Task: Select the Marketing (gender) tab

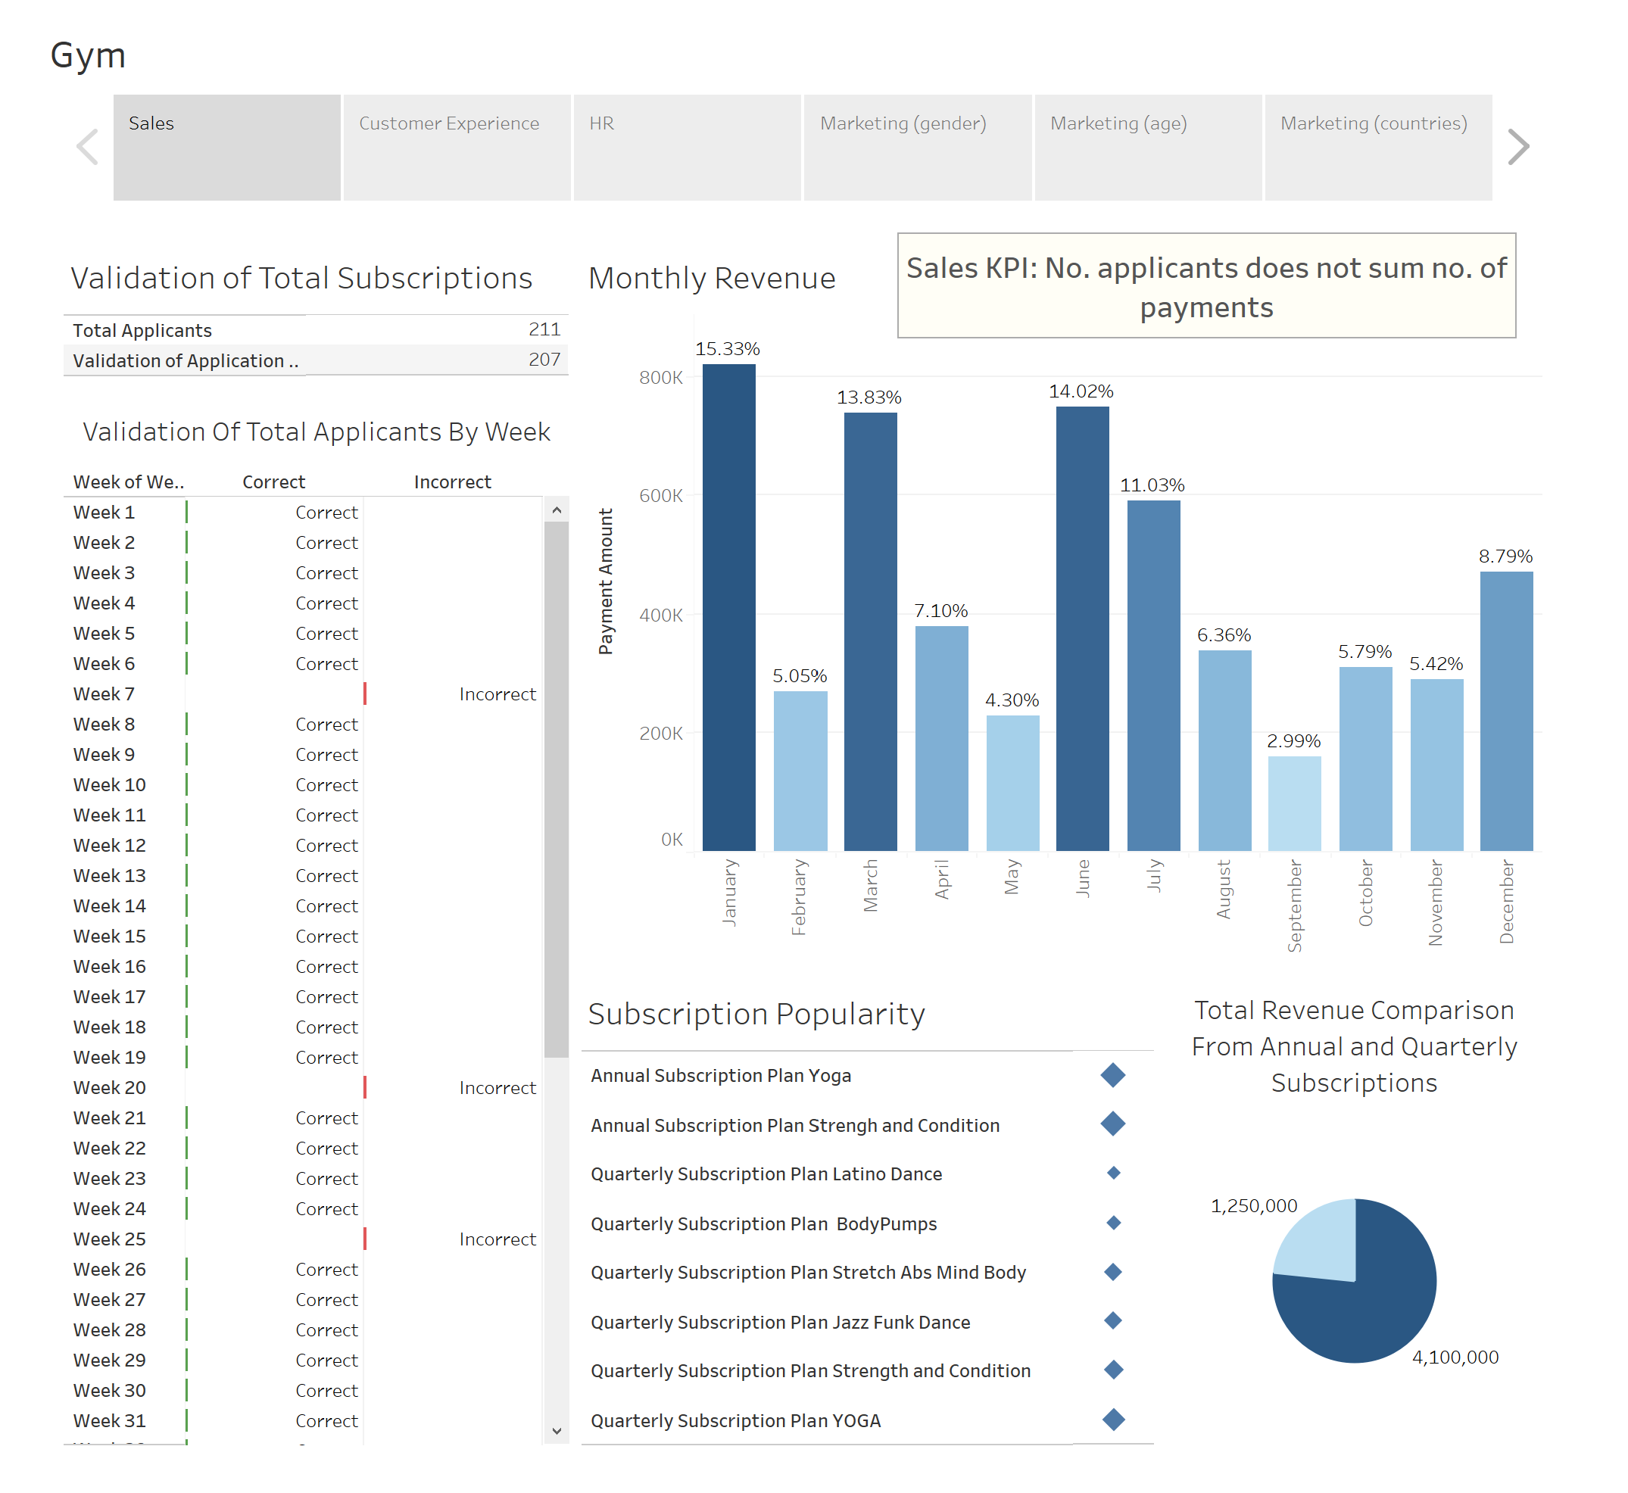Action: click(x=916, y=147)
